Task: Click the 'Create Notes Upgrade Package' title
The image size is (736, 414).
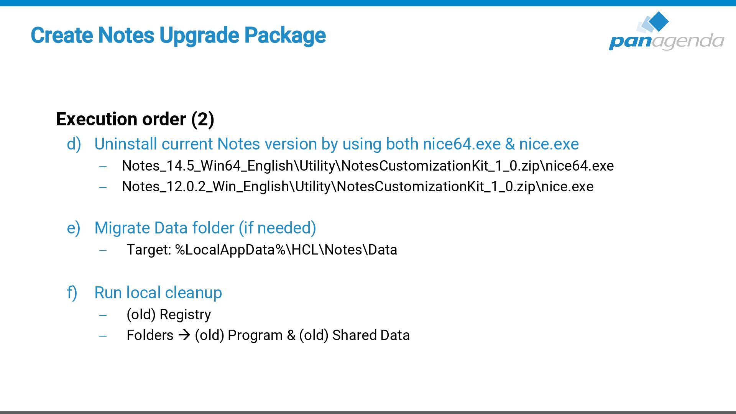Action: (x=178, y=35)
